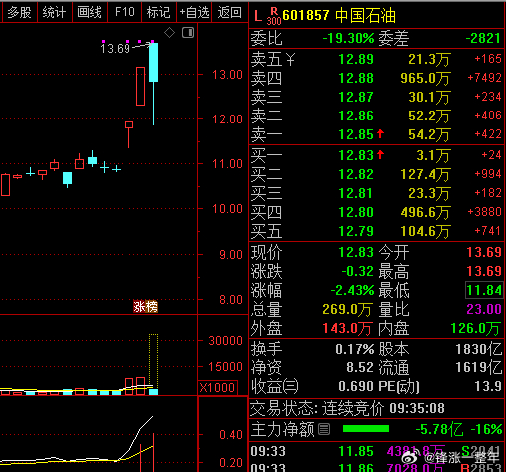
Task: Click stock title 601857 中国石油
Action: (x=339, y=15)
